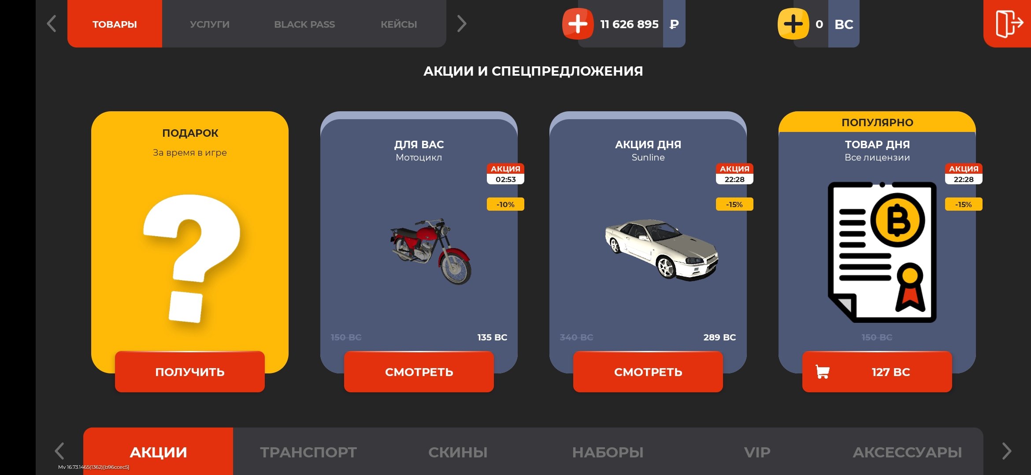Switch to the УСЛУГИ tab
1031x475 pixels.
[x=210, y=24]
